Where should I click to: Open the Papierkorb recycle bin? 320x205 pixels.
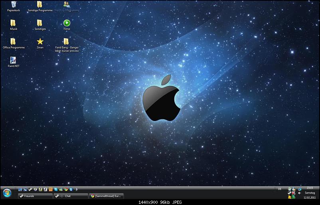click(14, 5)
